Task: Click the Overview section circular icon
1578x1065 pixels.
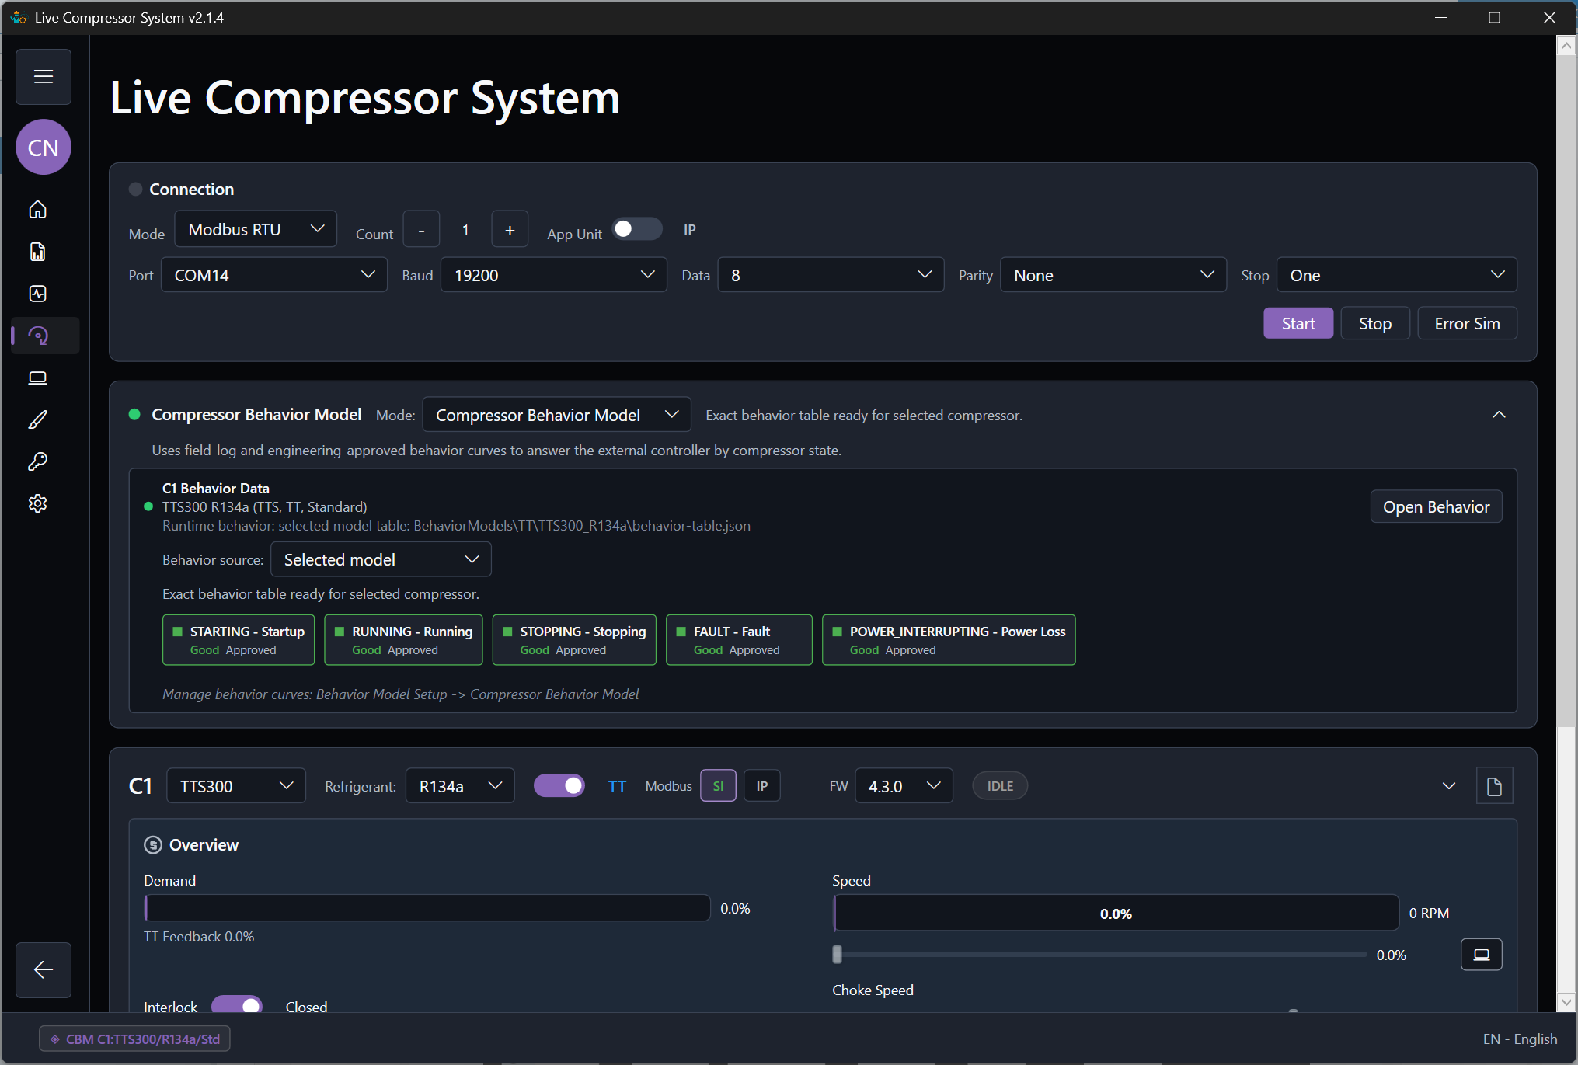Action: (153, 845)
